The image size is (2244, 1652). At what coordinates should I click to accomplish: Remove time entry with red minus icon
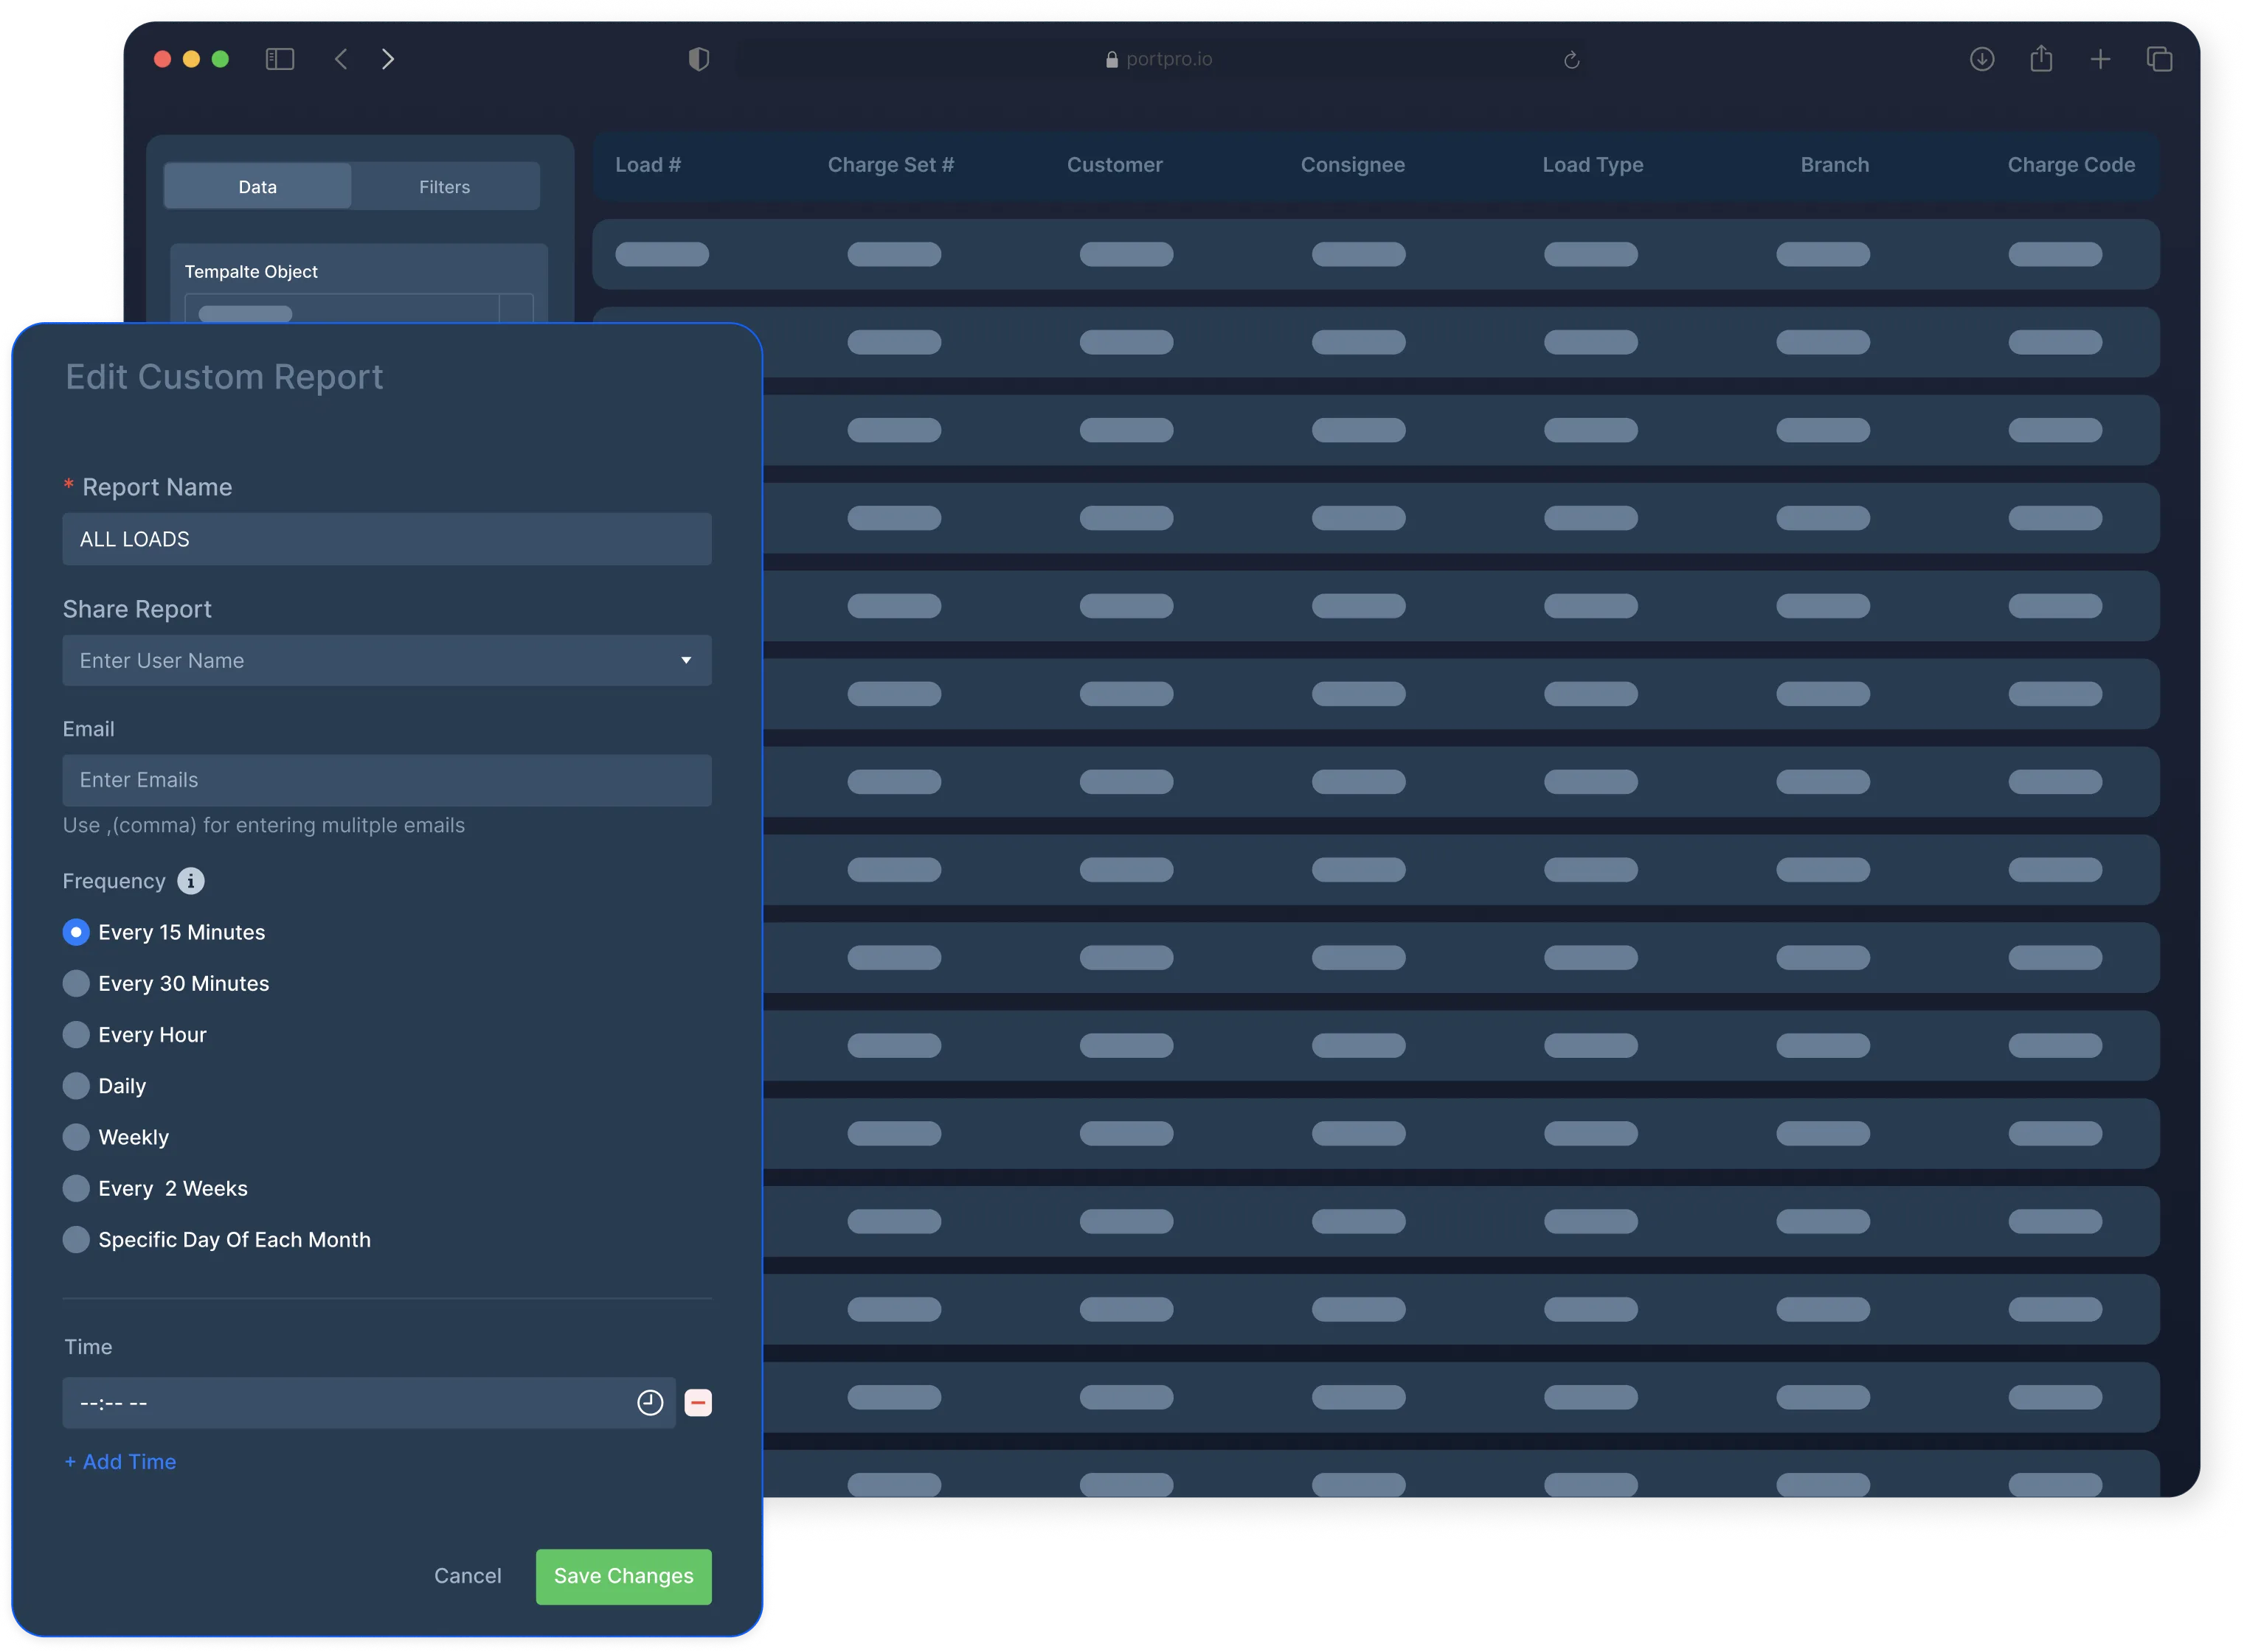699,1403
